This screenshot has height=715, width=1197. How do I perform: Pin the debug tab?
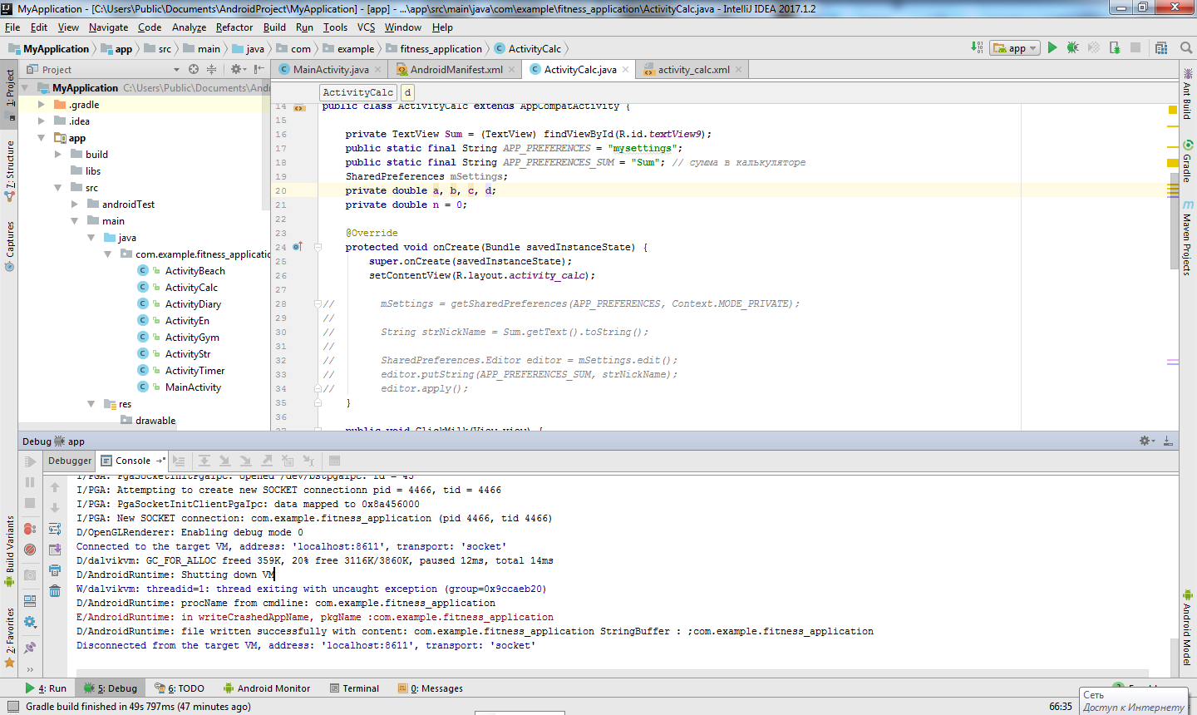point(30,647)
